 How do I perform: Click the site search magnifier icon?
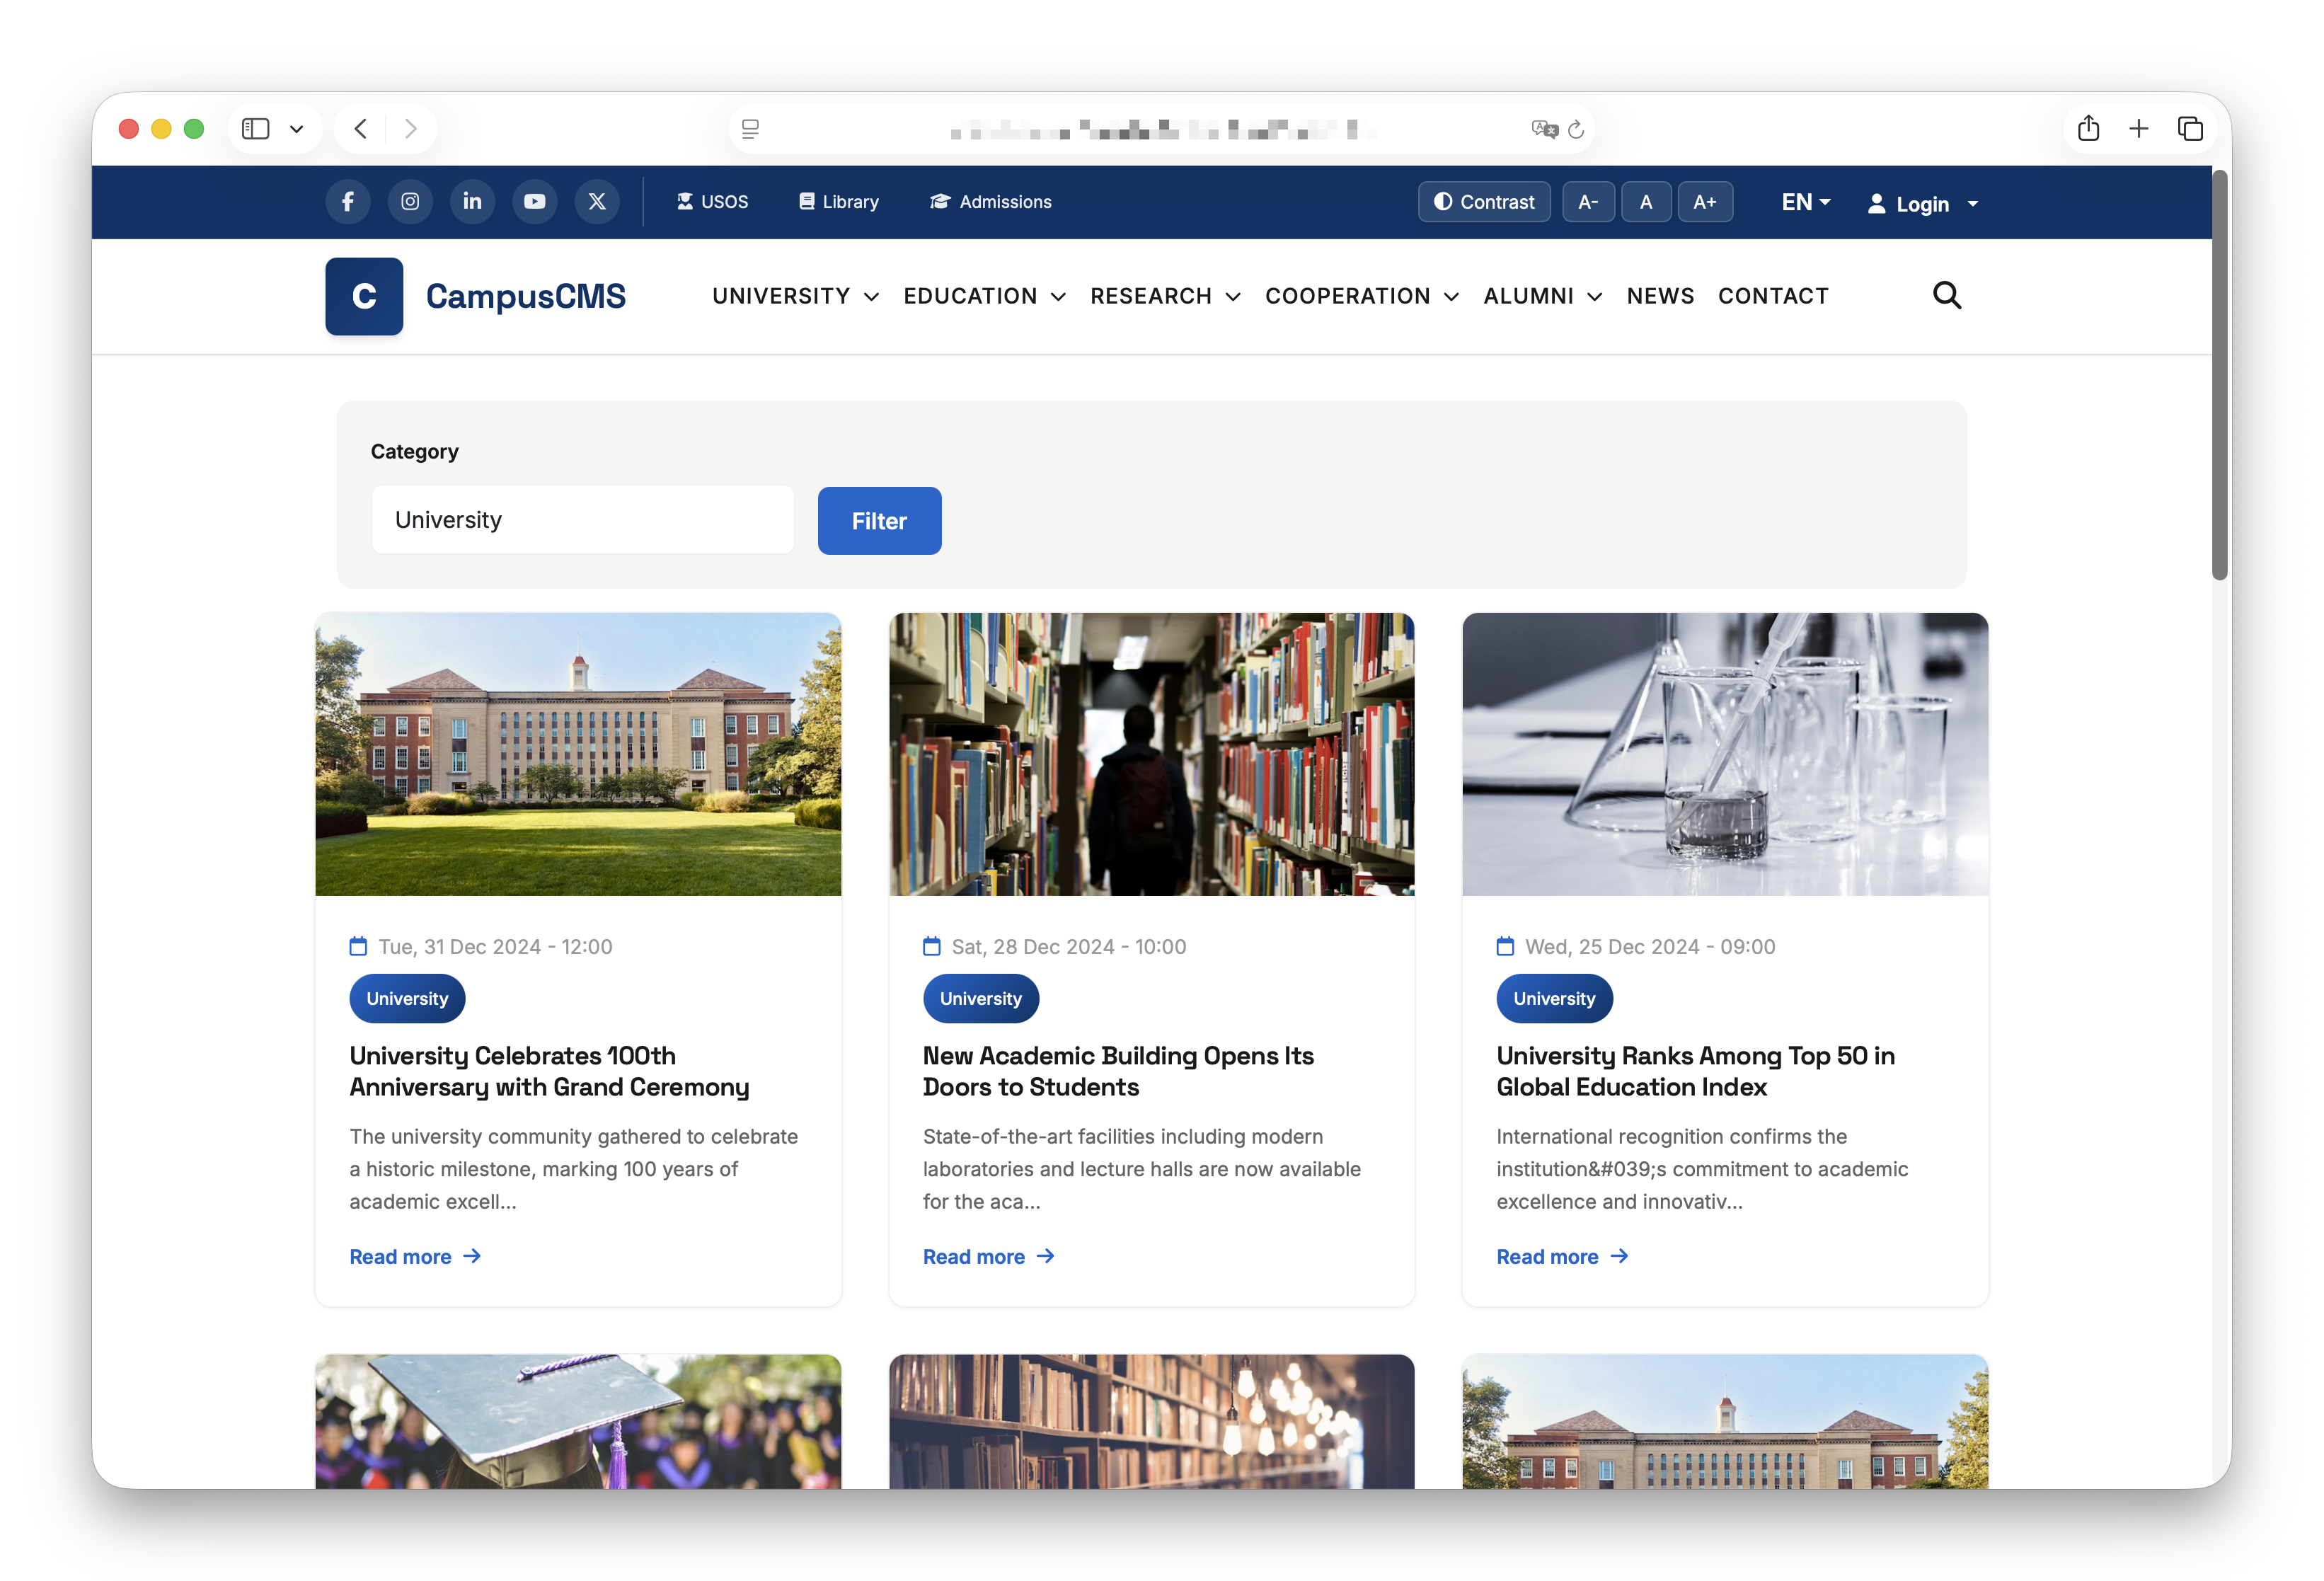click(1947, 295)
